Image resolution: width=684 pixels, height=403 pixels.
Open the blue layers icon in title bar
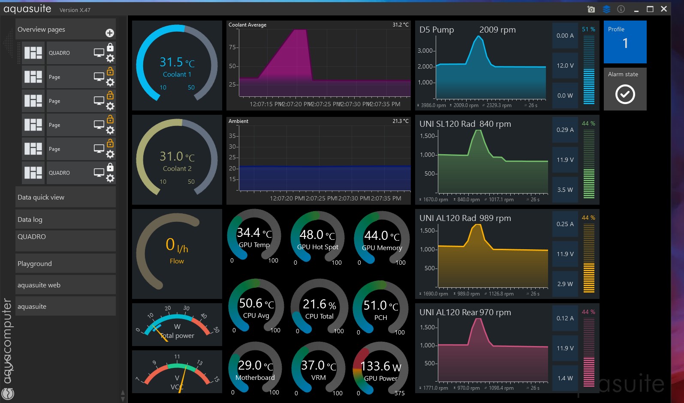[x=606, y=9]
